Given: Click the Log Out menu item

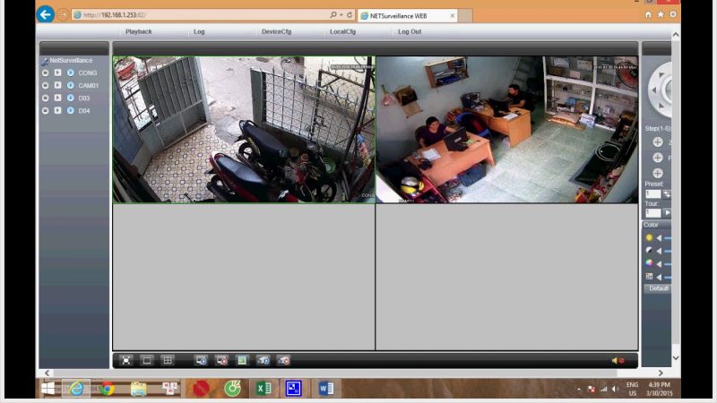Looking at the screenshot, I should tap(410, 31).
